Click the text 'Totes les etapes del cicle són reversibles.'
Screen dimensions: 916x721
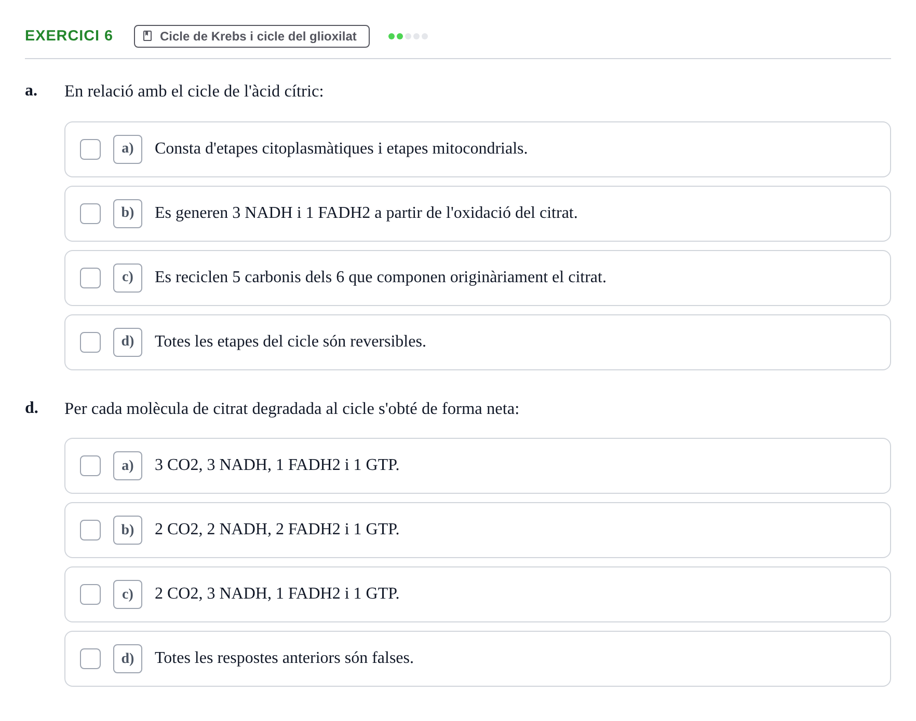pyautogui.click(x=290, y=341)
